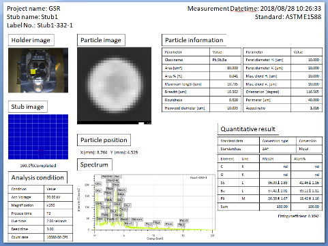Click the Analysis condition heading
The height and width of the screenshot is (246, 328).
[38, 177]
